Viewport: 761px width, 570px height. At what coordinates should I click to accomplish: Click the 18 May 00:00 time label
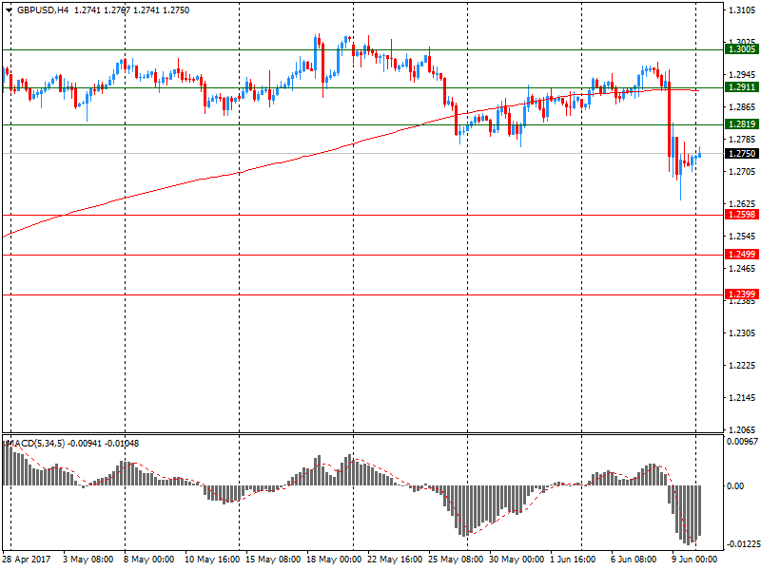click(334, 560)
